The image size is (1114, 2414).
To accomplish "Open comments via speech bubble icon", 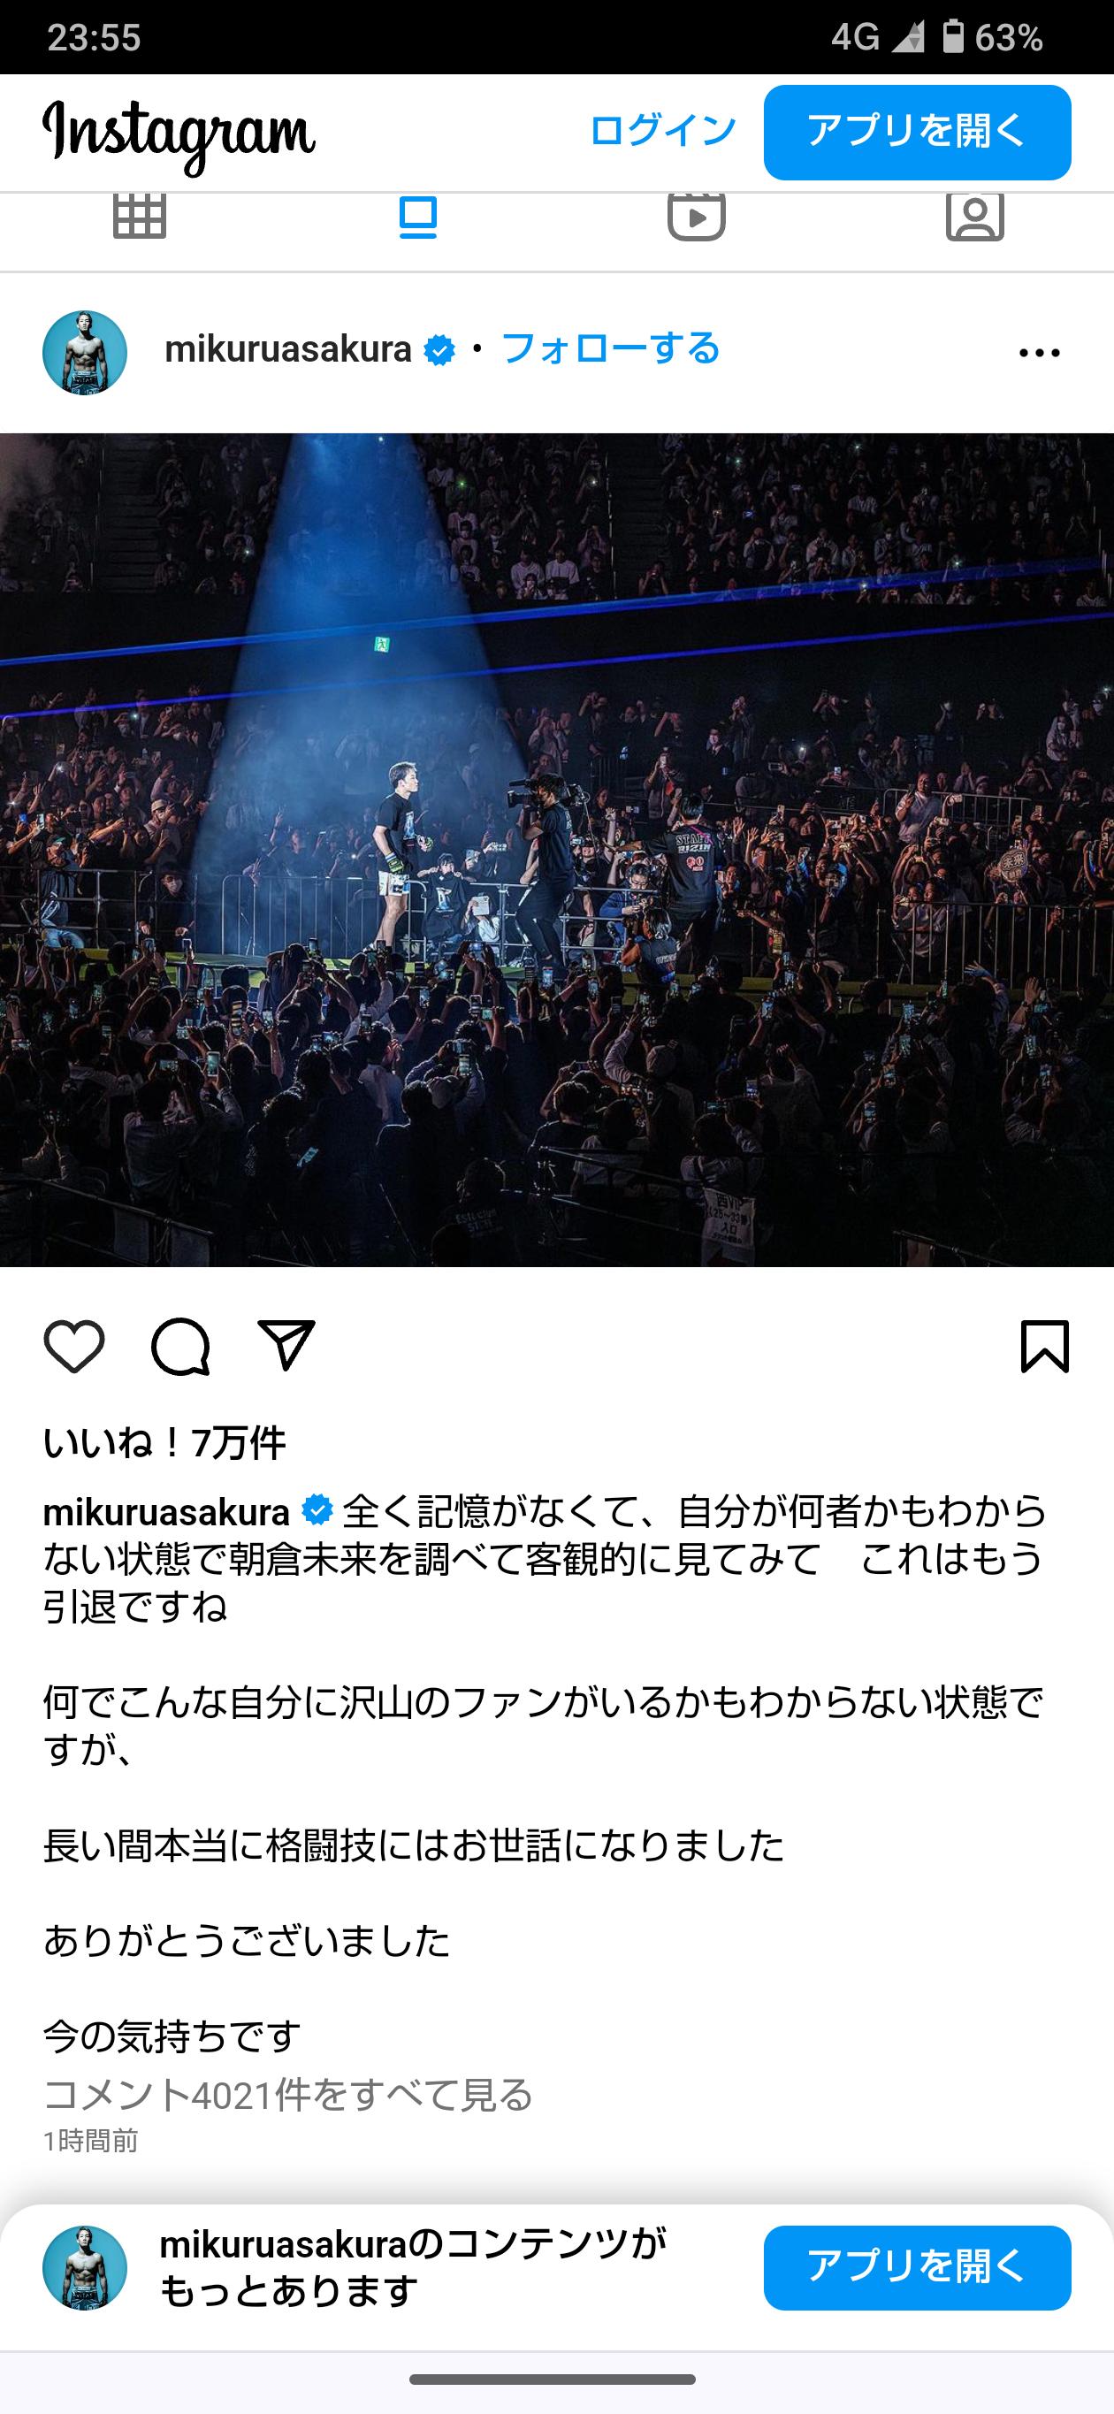I will tap(179, 1347).
